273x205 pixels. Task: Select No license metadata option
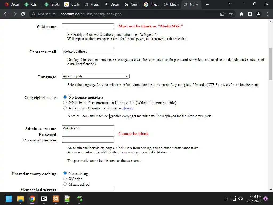(x=65, y=97)
